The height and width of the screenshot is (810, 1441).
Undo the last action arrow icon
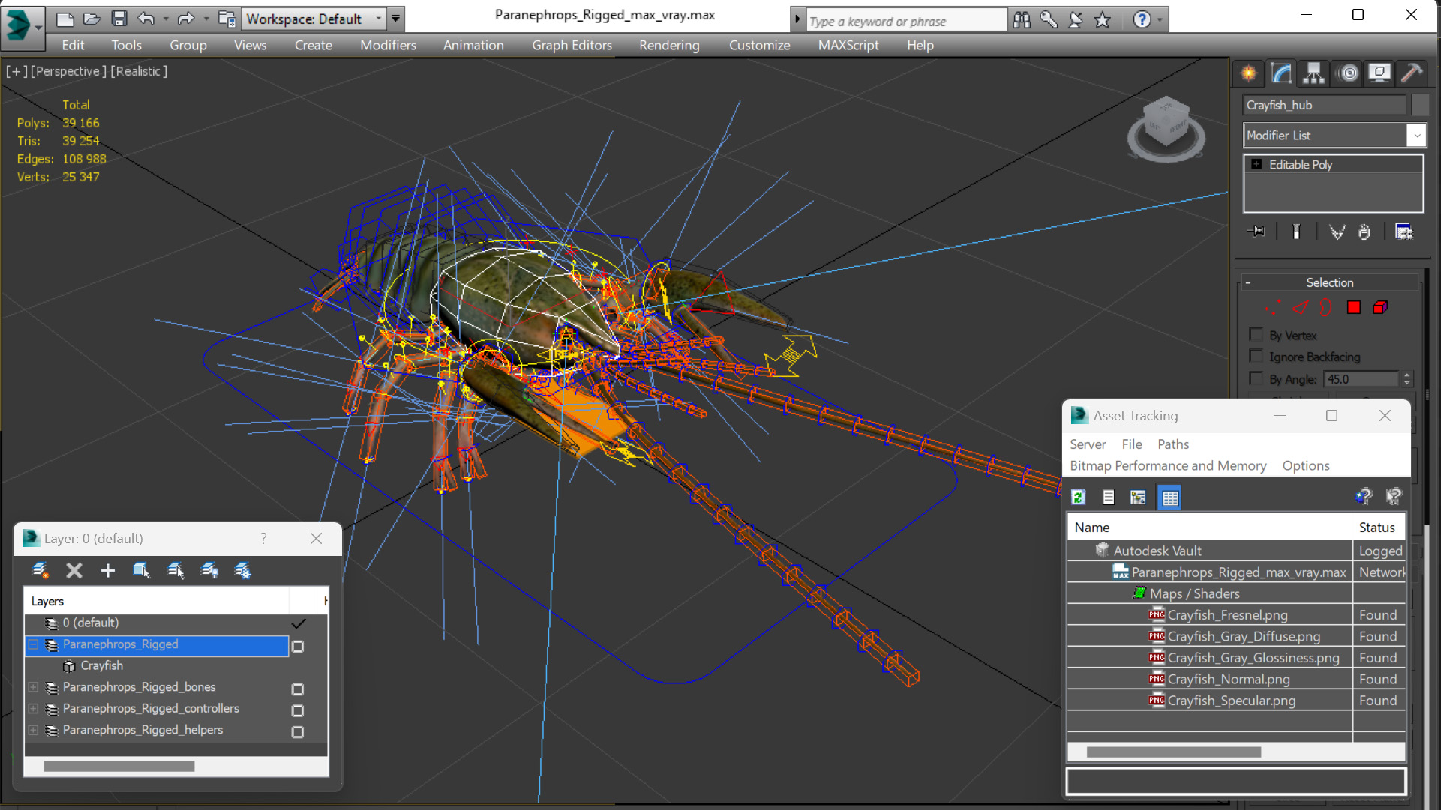click(146, 19)
